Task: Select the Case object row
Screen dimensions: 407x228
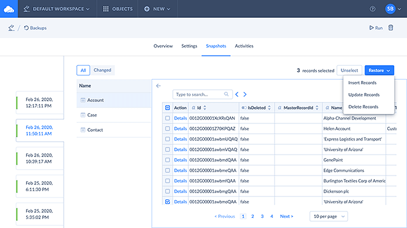Action: click(x=114, y=115)
